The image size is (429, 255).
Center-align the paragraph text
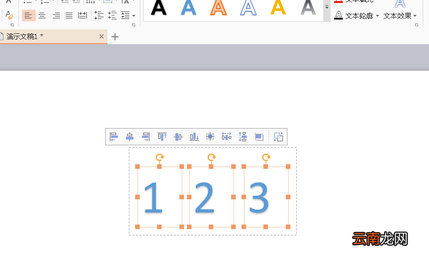click(42, 16)
